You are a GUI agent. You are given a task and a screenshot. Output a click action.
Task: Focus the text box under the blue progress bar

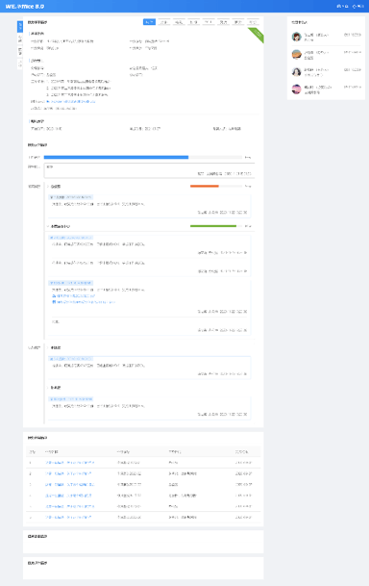[x=150, y=170]
